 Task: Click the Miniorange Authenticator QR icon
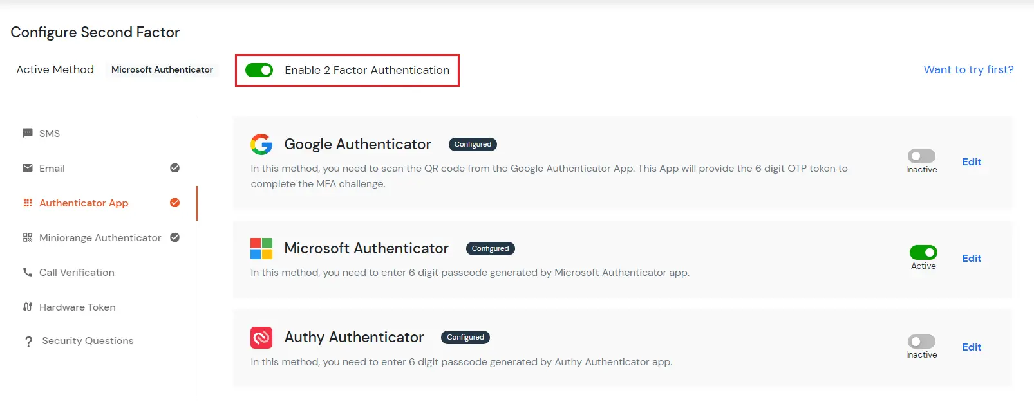[x=28, y=237]
